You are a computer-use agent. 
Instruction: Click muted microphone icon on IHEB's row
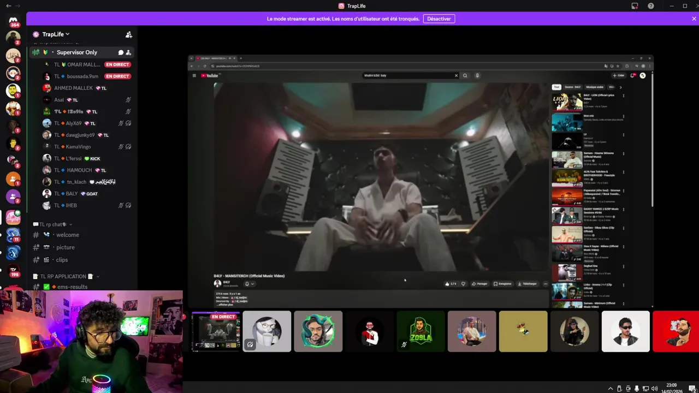(121, 205)
